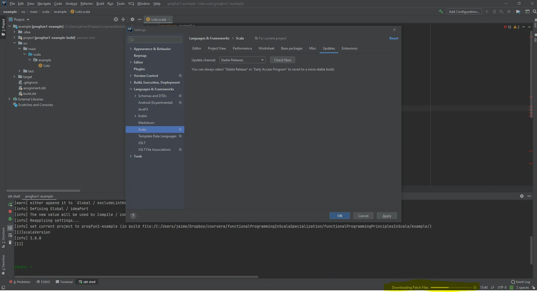
Task: Clear the sbt shell output with the trash icon
Action: pos(10,242)
